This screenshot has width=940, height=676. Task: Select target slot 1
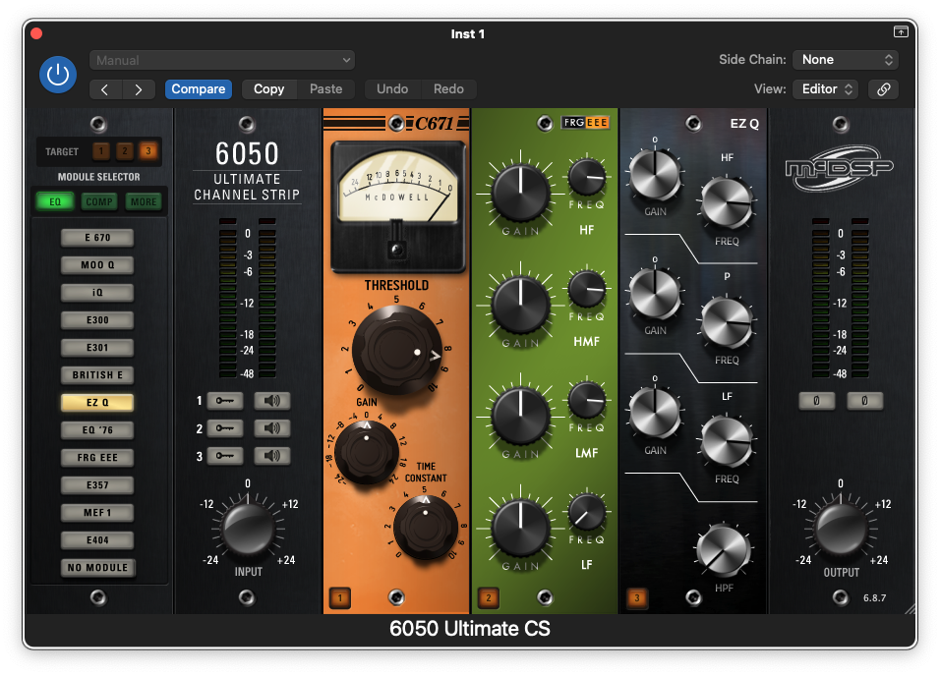click(101, 151)
